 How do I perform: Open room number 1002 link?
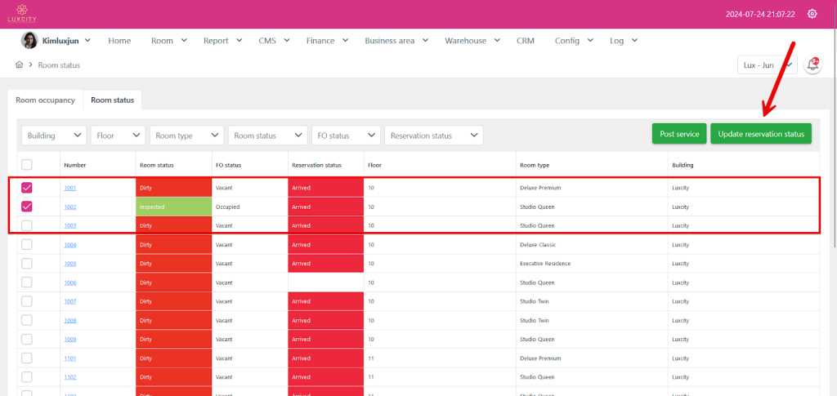coord(70,207)
